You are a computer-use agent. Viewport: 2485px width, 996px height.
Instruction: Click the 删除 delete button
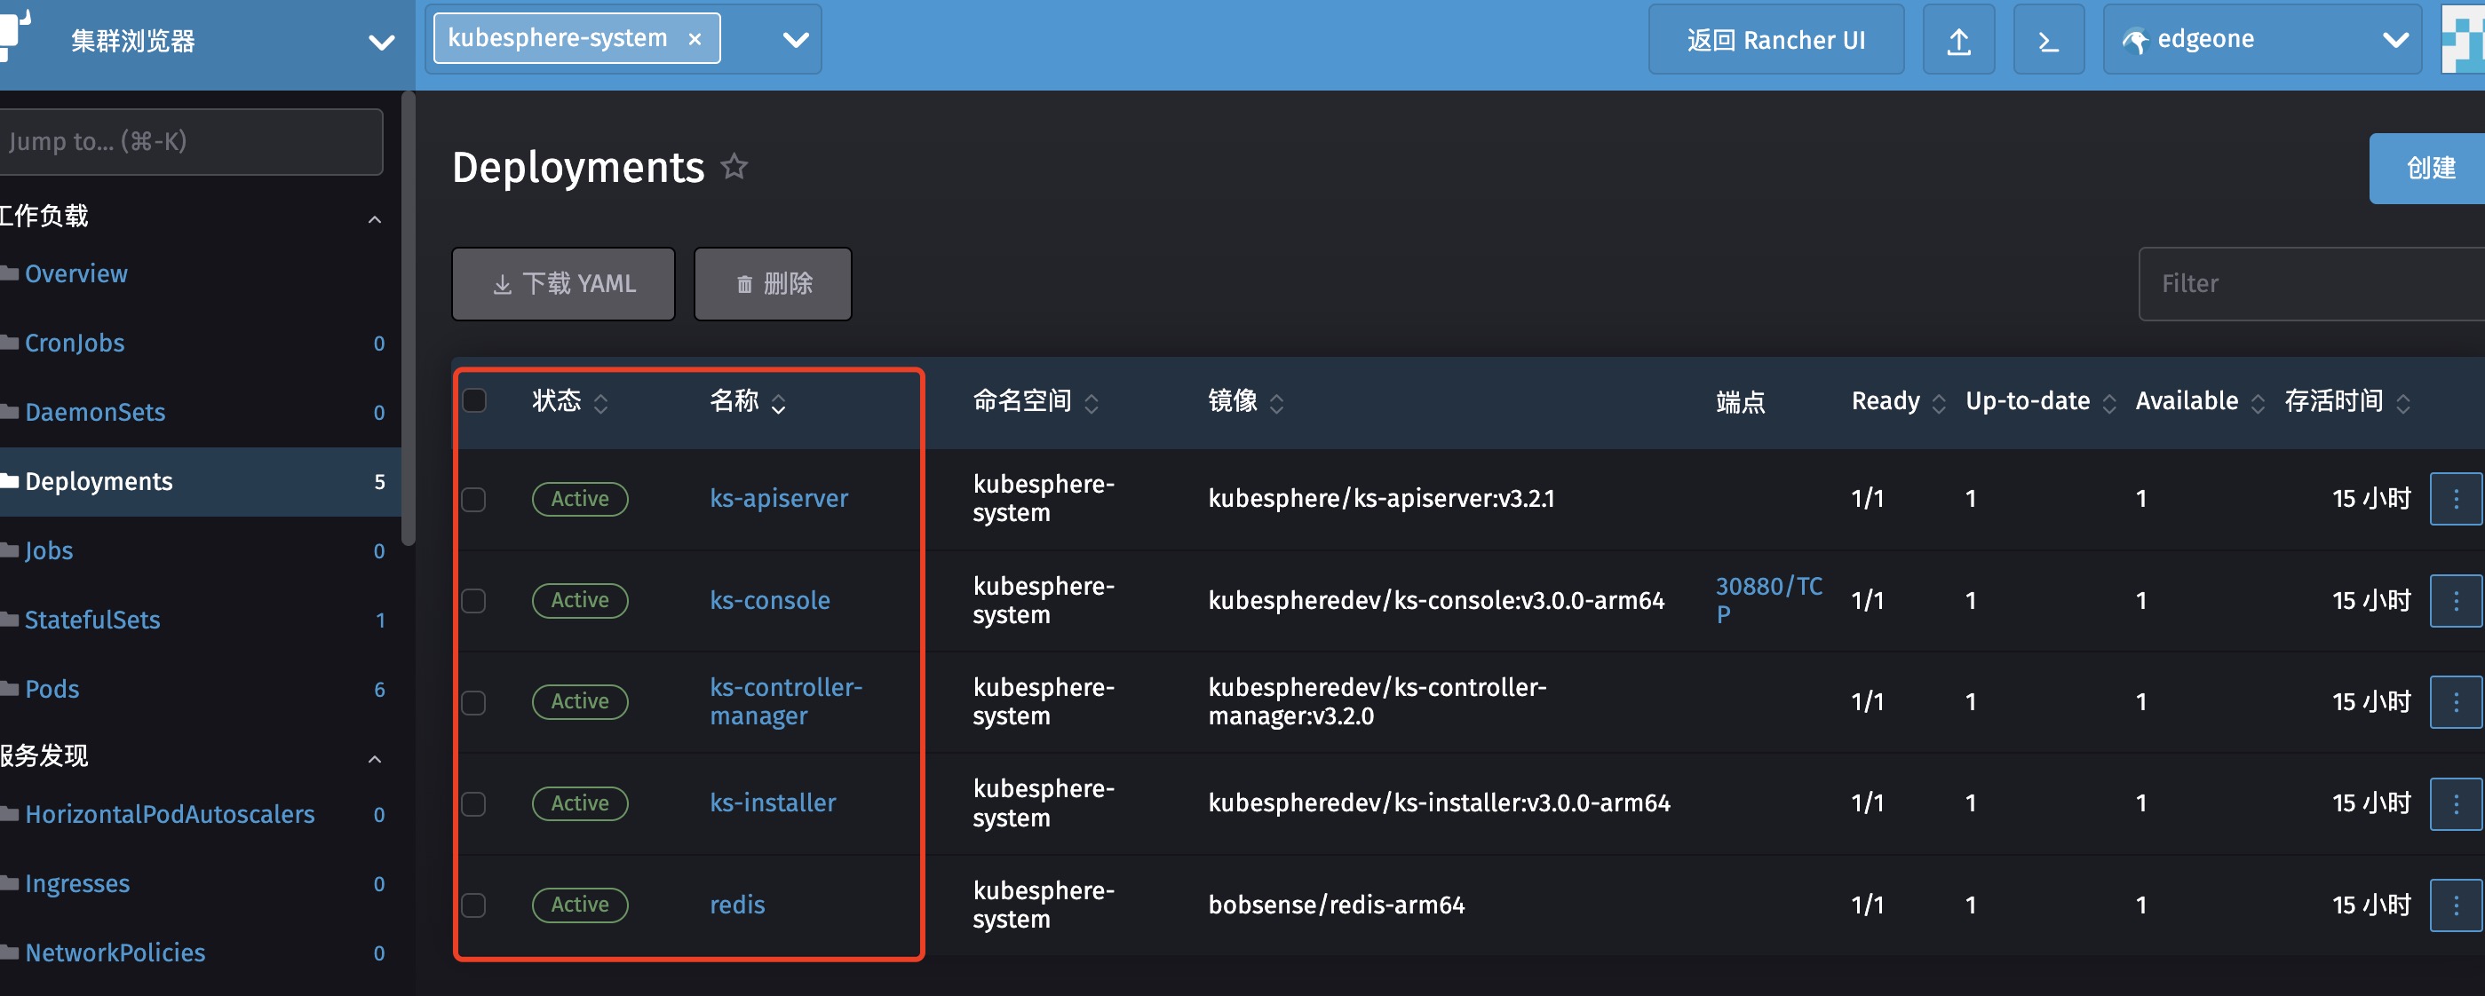(773, 283)
